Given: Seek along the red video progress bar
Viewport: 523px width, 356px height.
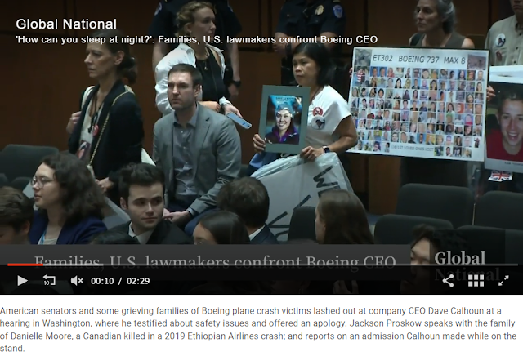Looking at the screenshot, I should [x=261, y=265].
